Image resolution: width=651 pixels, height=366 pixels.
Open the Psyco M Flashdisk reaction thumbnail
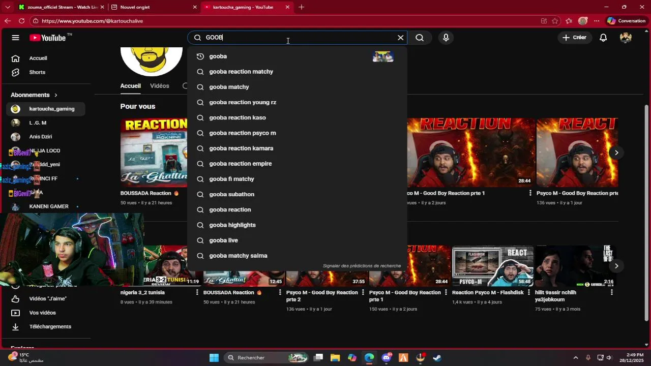[x=492, y=266]
